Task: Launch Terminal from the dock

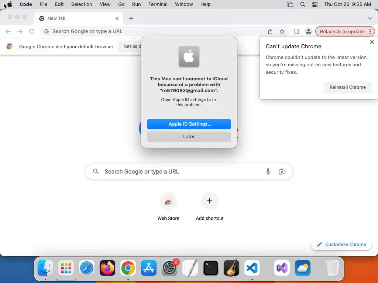Action: (211, 268)
